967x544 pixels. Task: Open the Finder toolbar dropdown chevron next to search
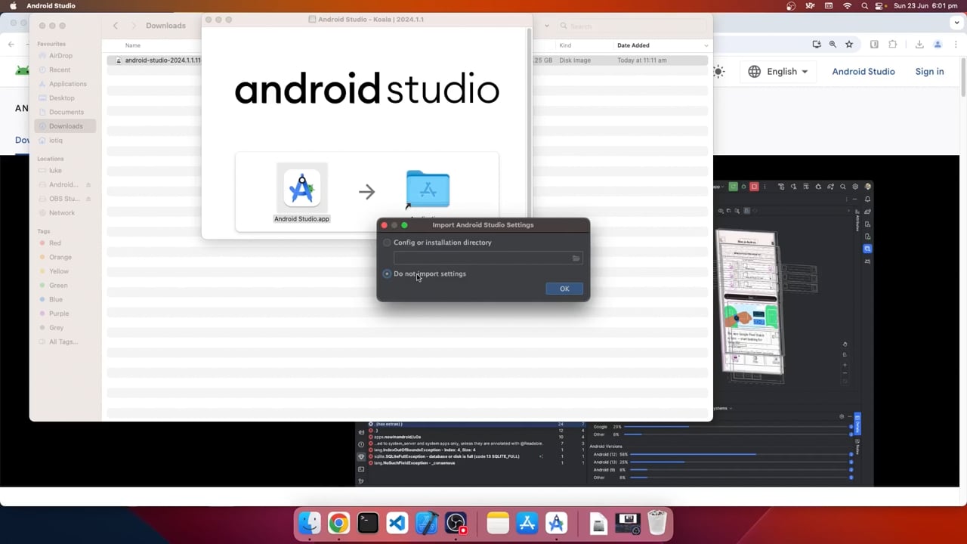tap(546, 26)
